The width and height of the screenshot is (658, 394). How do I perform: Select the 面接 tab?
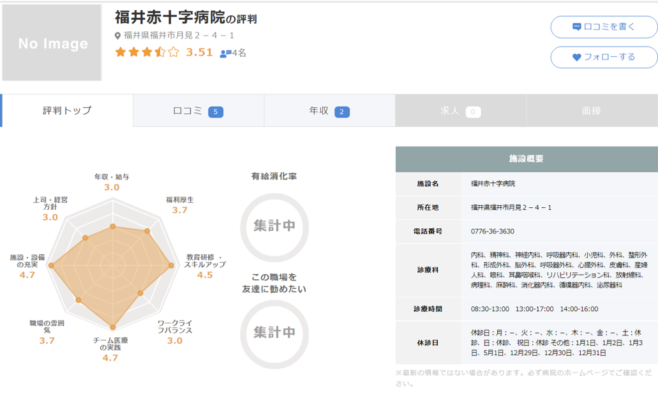click(x=592, y=111)
